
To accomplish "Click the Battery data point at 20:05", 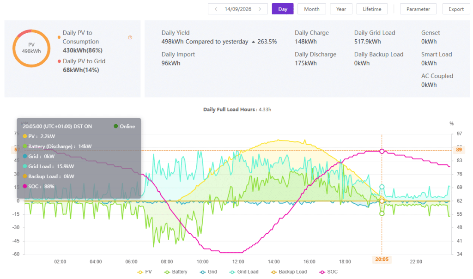I will pos(382,213).
